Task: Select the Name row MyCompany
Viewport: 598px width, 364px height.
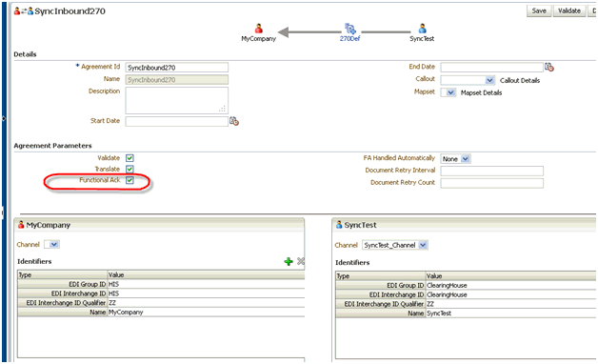Action: pyautogui.click(x=161, y=313)
